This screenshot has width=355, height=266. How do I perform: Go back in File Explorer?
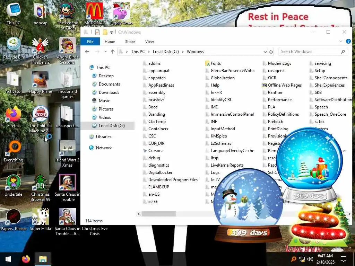(x=87, y=52)
